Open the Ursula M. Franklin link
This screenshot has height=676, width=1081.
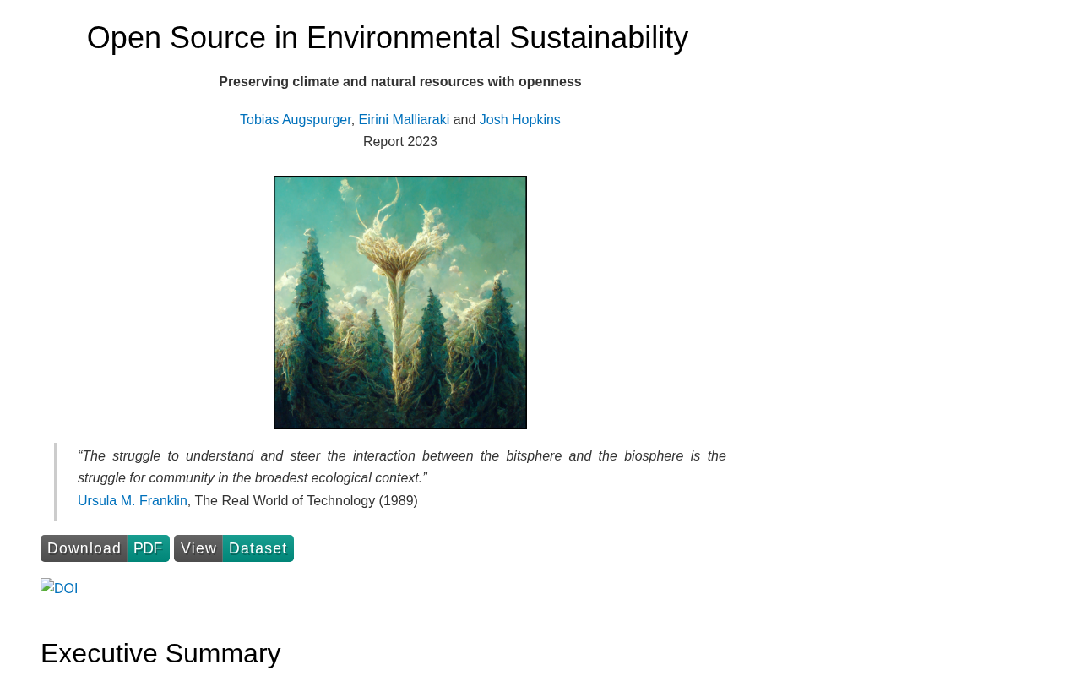coord(133,501)
